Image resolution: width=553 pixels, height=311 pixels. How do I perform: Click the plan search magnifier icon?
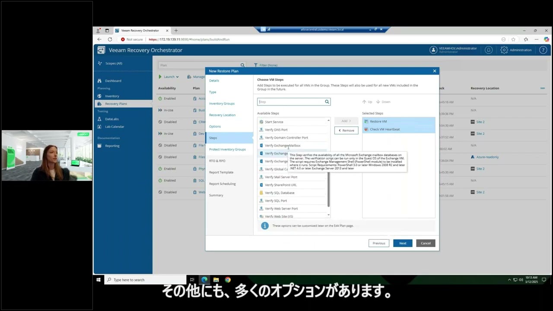click(242, 65)
